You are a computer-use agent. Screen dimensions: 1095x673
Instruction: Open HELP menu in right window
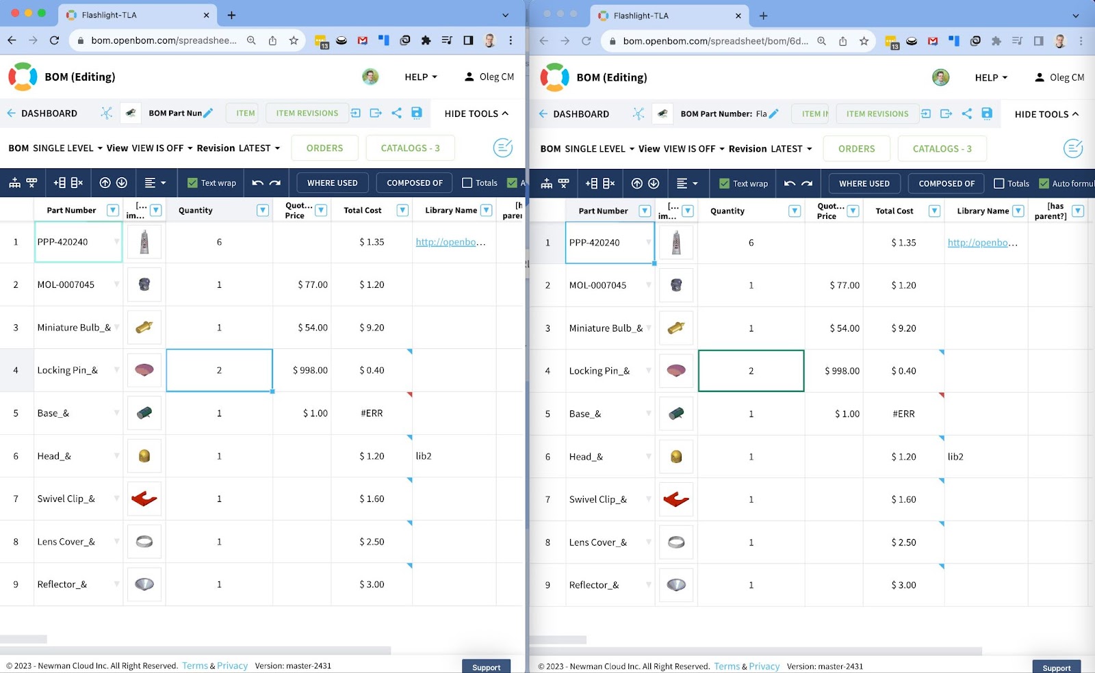click(x=990, y=77)
